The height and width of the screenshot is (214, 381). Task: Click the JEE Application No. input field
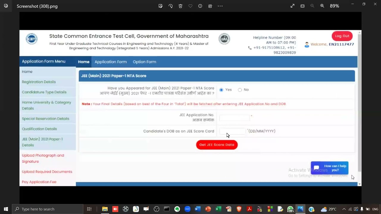pos(234,118)
